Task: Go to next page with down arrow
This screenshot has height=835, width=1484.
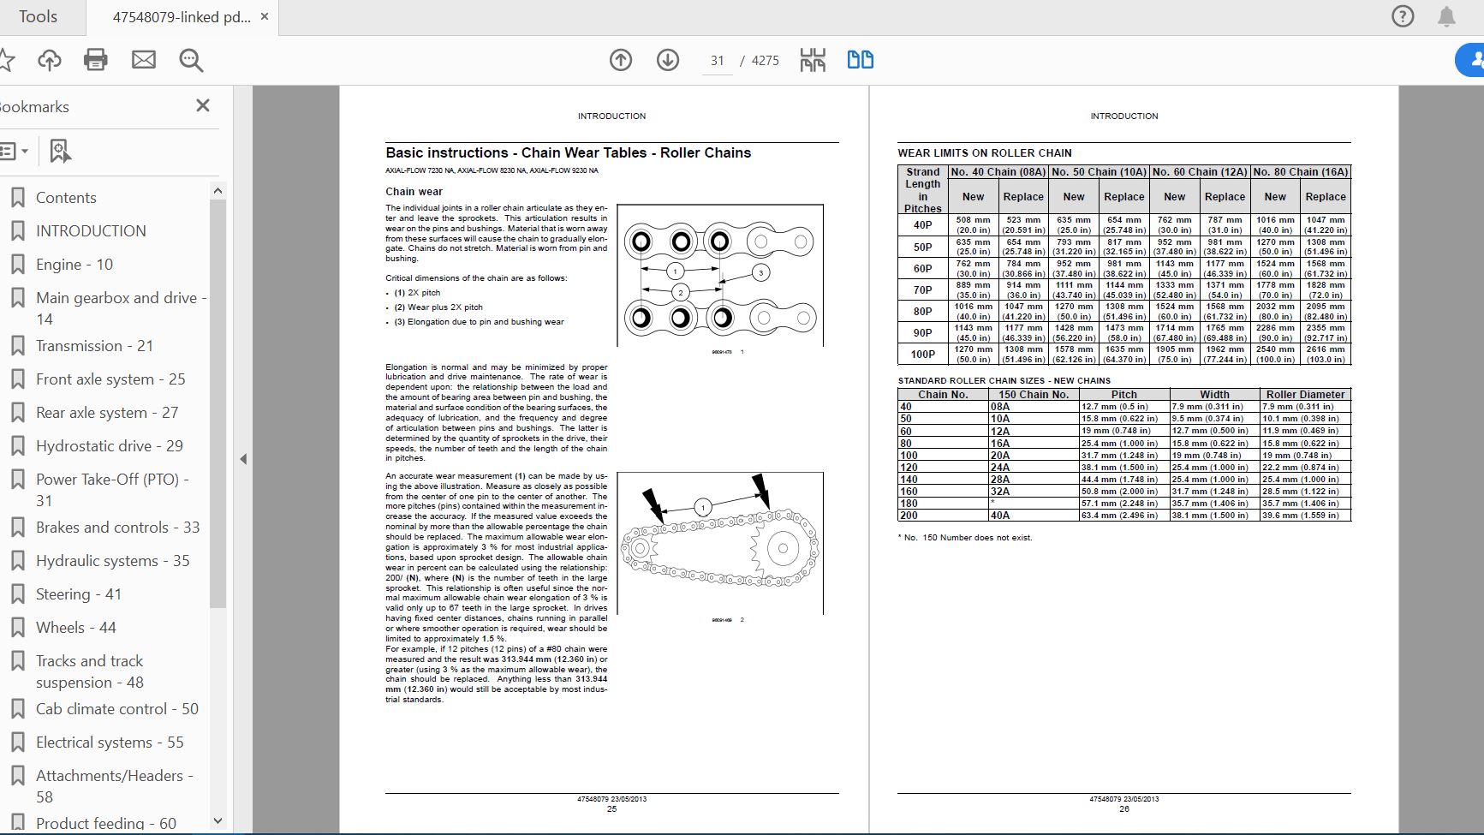Action: click(x=668, y=60)
